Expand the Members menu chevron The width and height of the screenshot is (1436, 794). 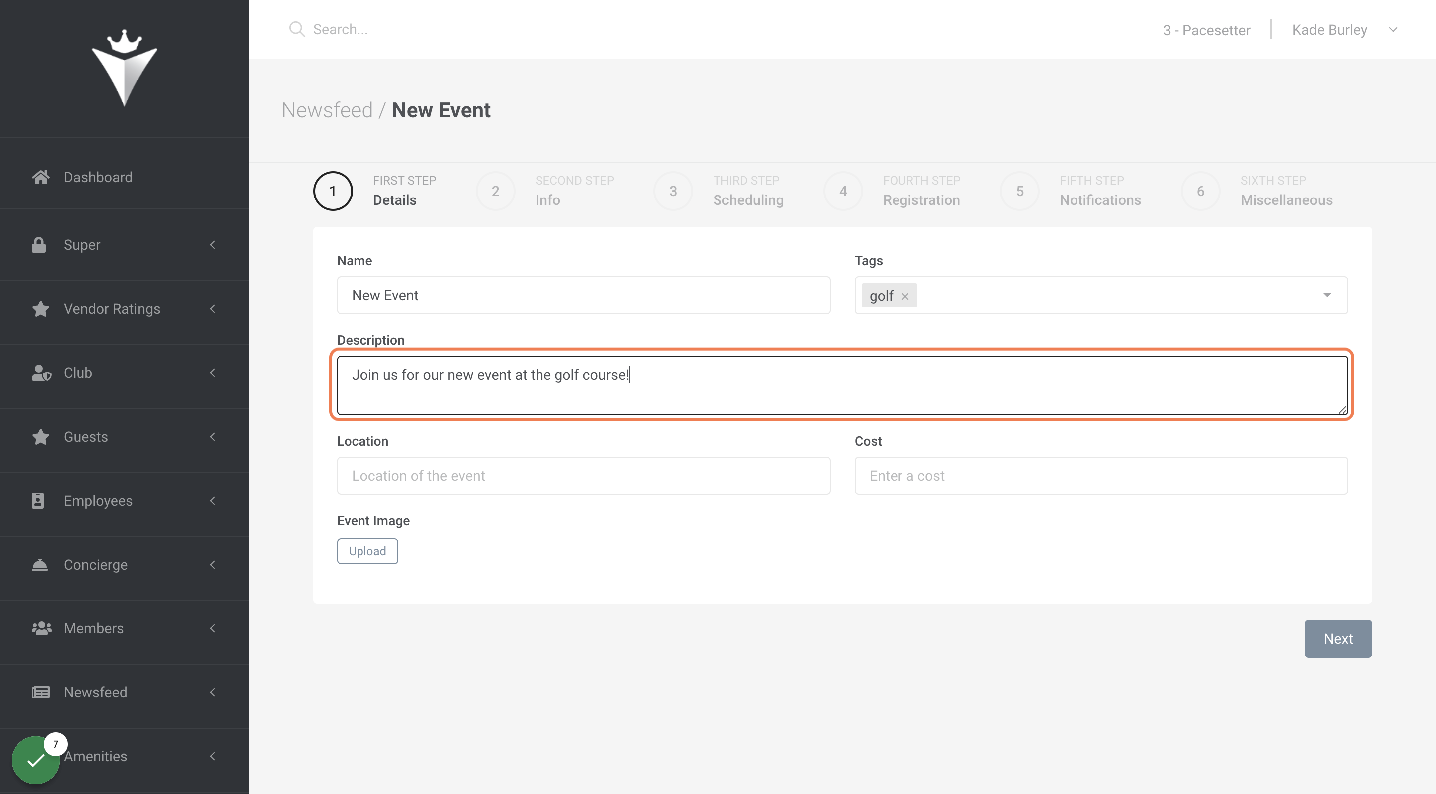point(213,628)
